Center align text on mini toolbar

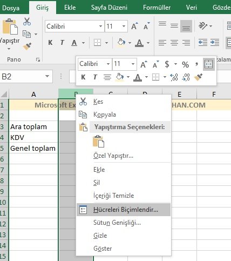coord(107,77)
